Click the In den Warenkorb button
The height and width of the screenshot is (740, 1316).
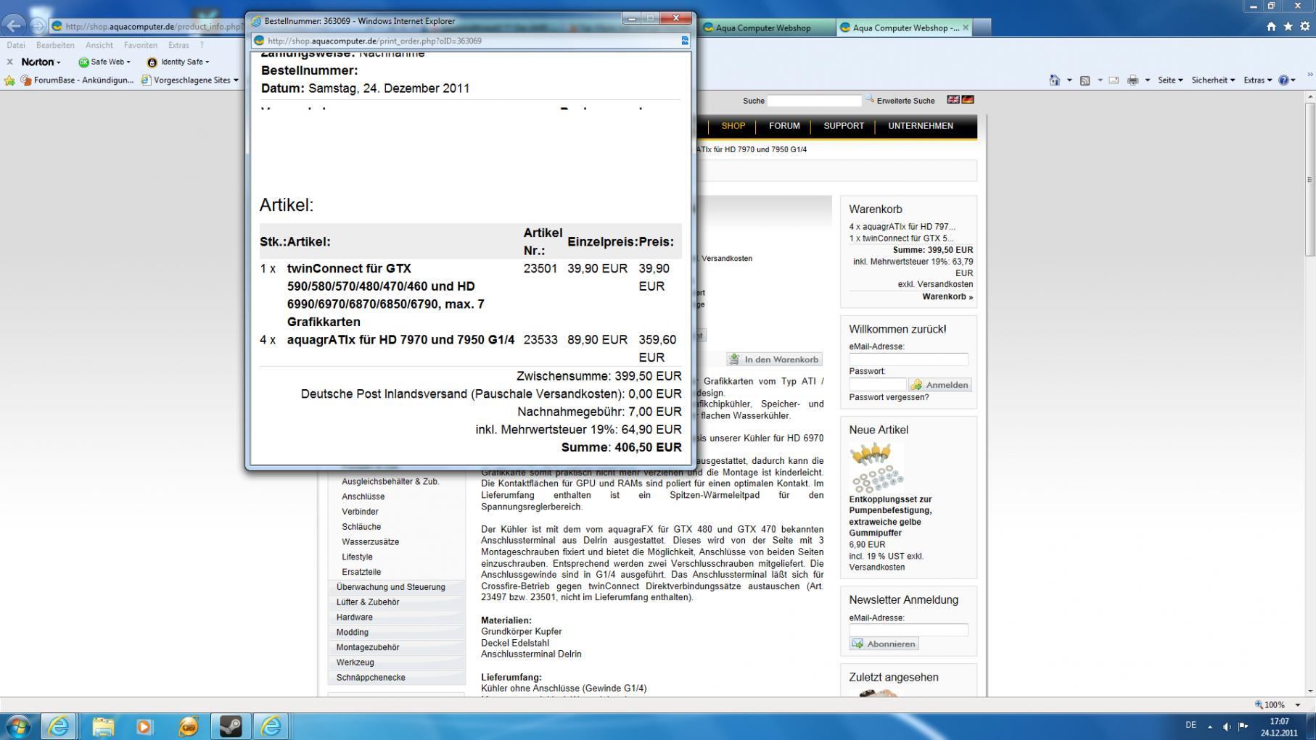pos(774,359)
